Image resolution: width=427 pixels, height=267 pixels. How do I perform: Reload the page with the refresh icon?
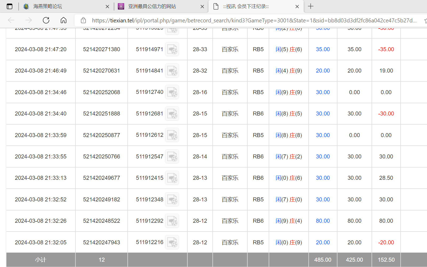[x=46, y=20]
